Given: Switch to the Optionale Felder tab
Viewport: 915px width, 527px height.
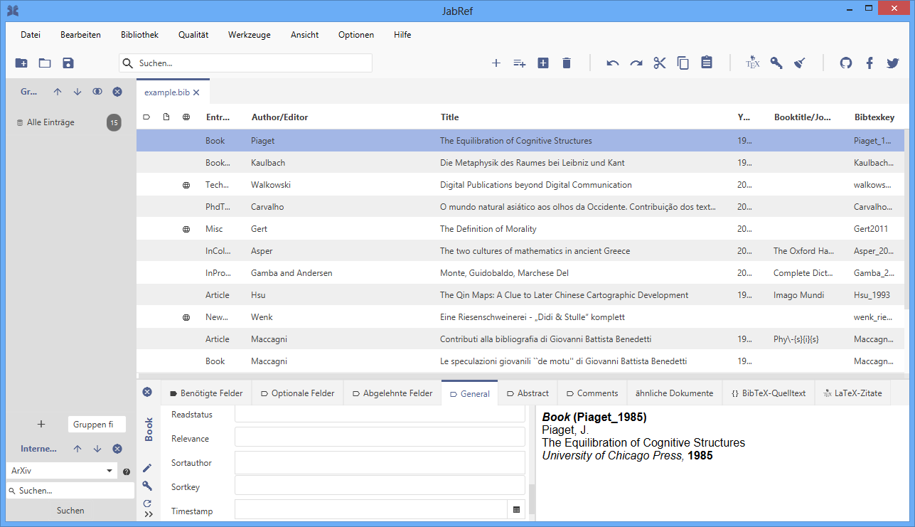Looking at the screenshot, I should point(297,393).
